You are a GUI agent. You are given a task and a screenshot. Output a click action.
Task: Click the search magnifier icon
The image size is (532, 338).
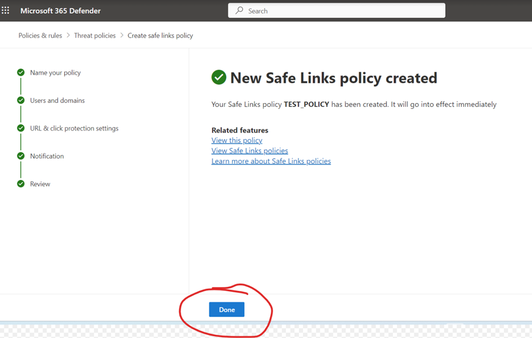click(x=239, y=10)
